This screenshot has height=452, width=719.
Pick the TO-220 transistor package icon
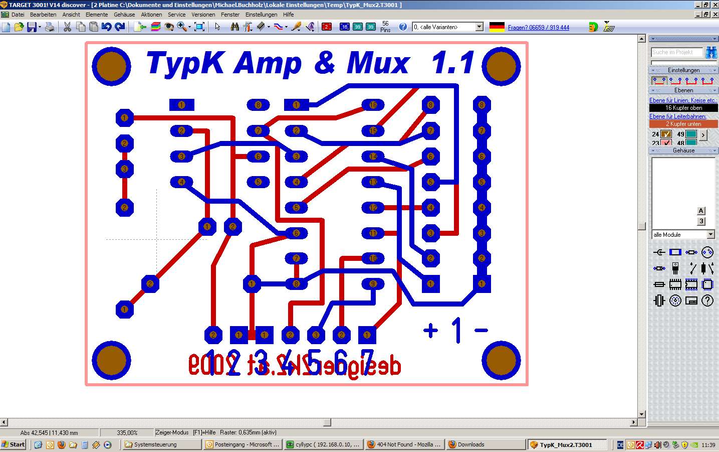coord(675,268)
